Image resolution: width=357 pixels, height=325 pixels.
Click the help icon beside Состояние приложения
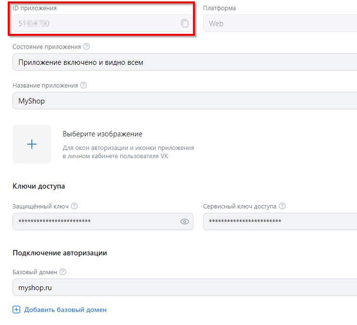click(86, 46)
